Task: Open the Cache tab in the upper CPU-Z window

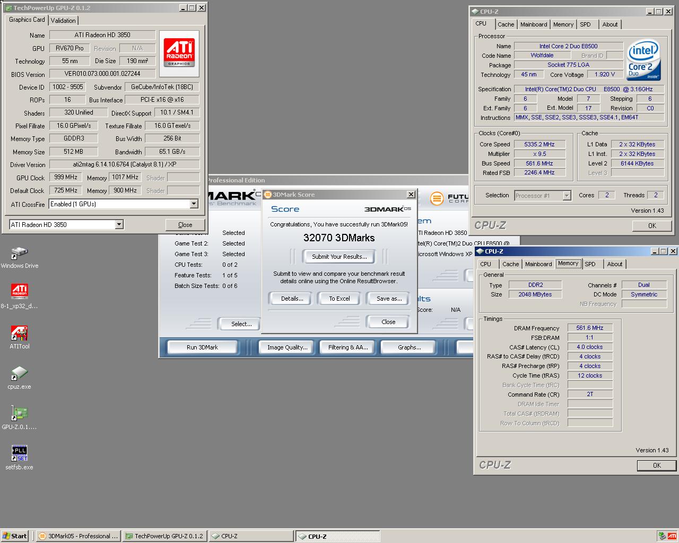Action: 506,24
